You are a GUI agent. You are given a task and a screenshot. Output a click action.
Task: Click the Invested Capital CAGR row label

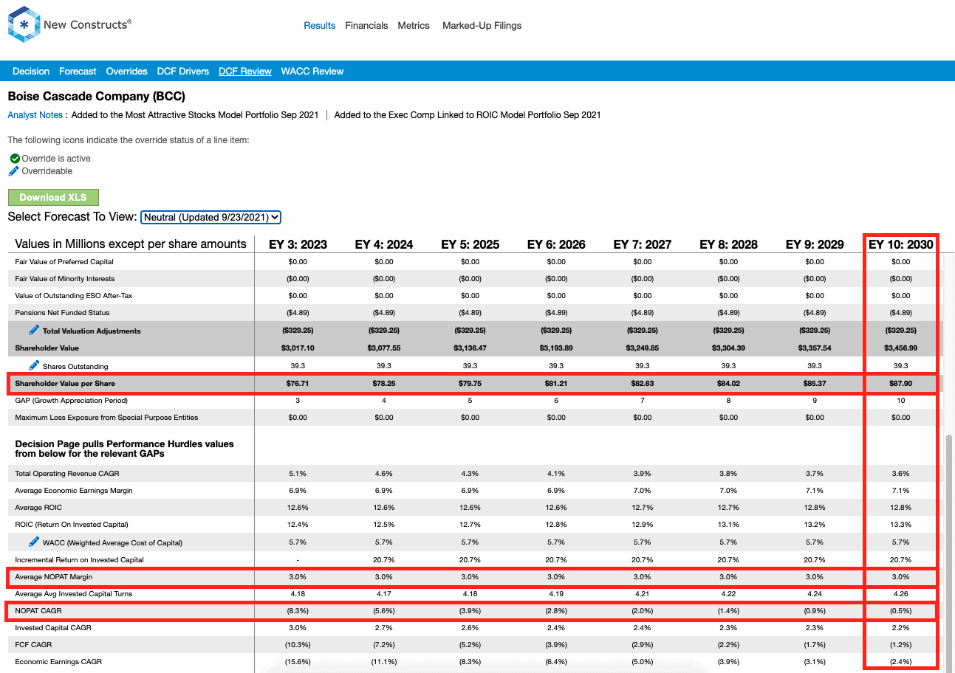click(53, 627)
